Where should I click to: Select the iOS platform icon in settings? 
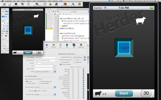point(74,45)
